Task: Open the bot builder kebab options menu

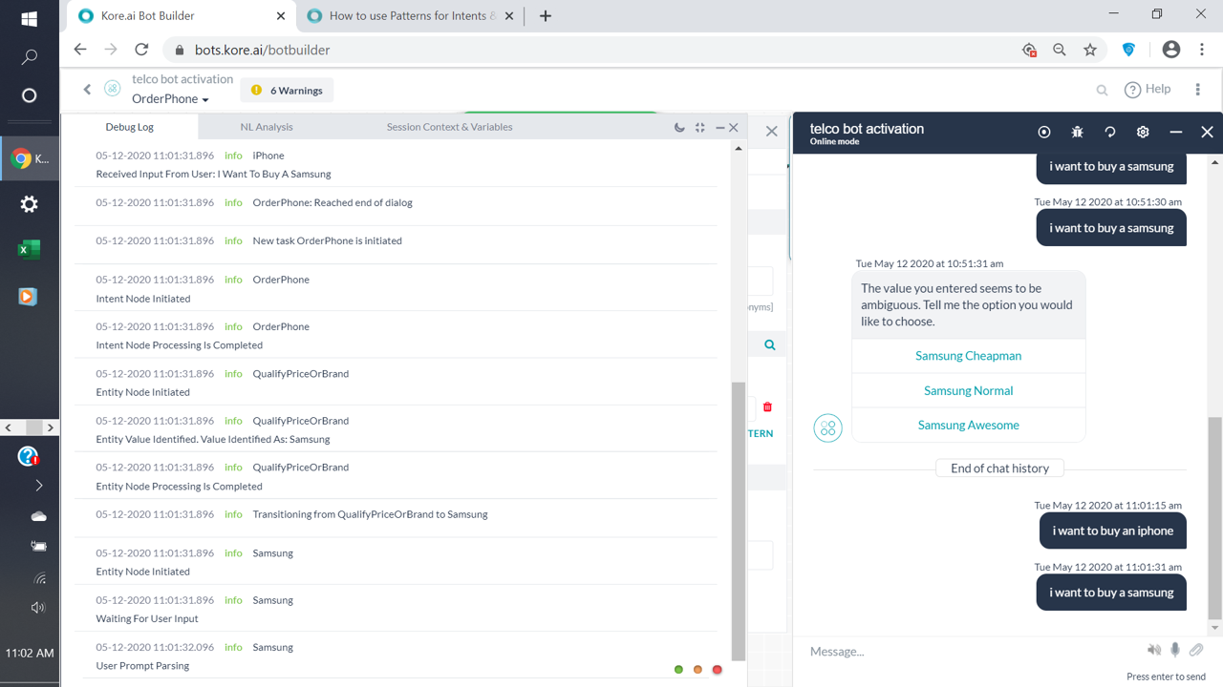Action: (1197, 89)
